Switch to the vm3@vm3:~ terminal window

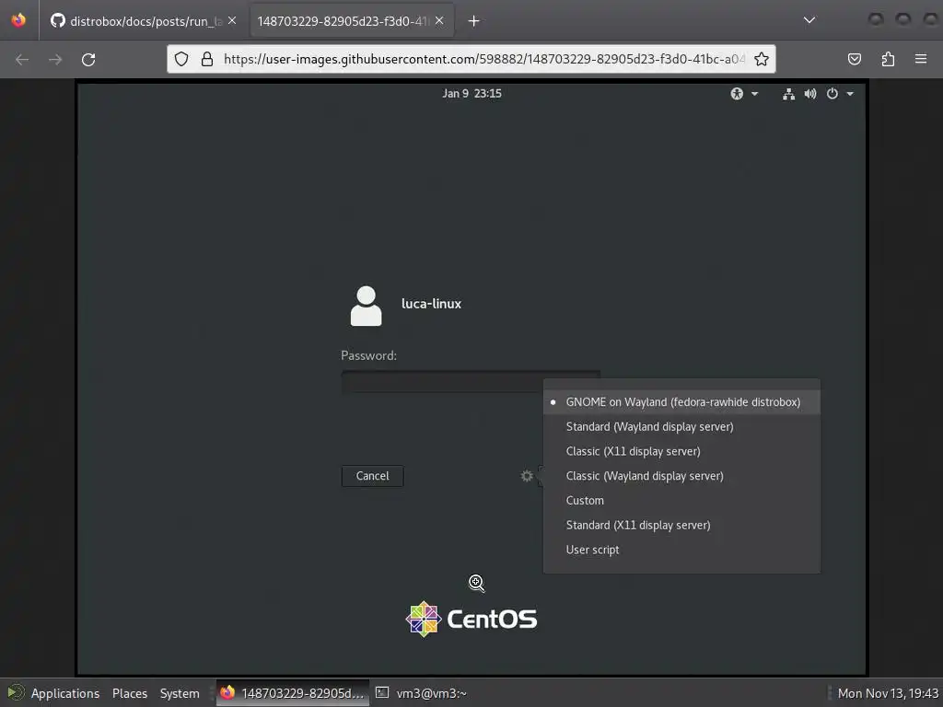click(422, 693)
